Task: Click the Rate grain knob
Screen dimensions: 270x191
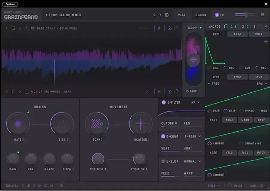Action: (x=18, y=124)
